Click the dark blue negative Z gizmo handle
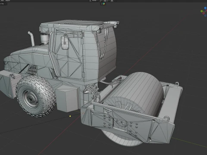The image size is (207, 155). 205,15
